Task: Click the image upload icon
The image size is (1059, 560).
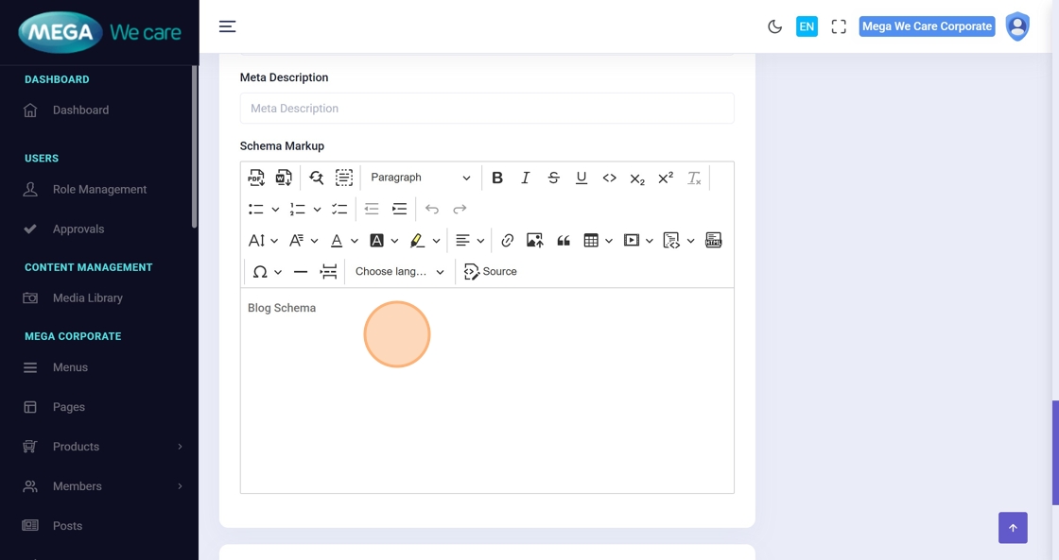Action: coord(535,241)
